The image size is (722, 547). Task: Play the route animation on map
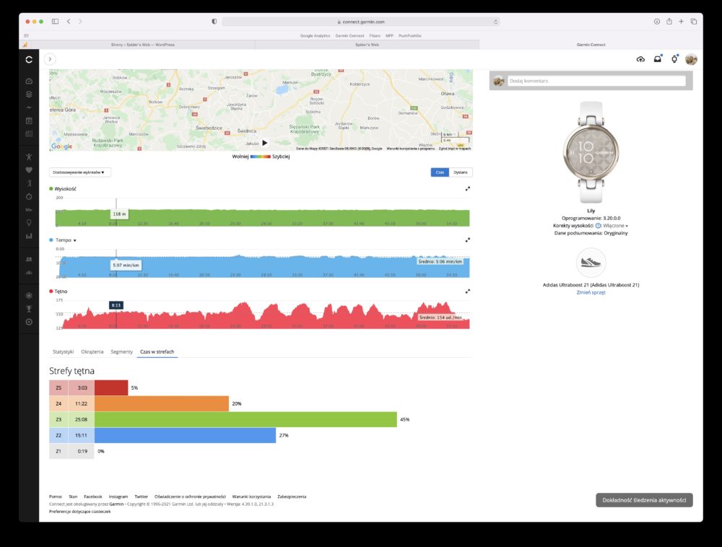265,143
